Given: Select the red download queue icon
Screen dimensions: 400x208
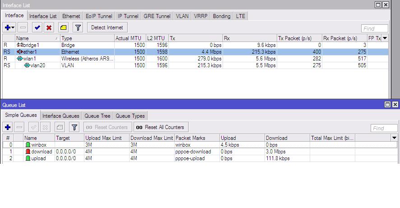Looking at the screenshot, I should click(x=28, y=152).
